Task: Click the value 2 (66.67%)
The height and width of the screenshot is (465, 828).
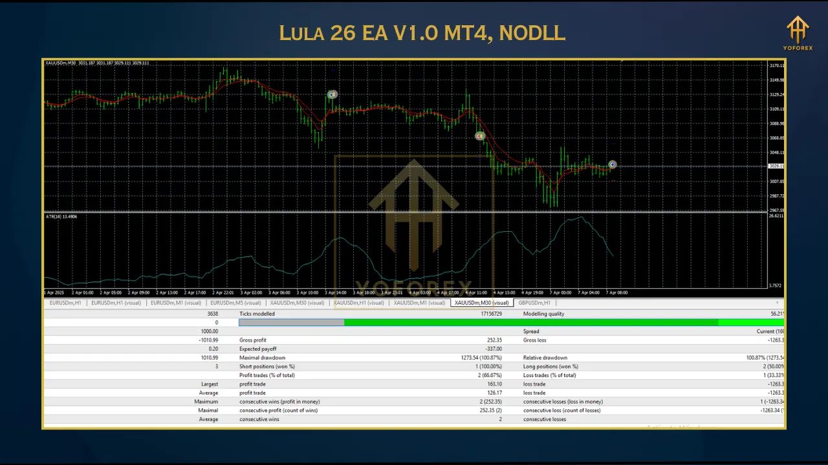Action: 489,375
